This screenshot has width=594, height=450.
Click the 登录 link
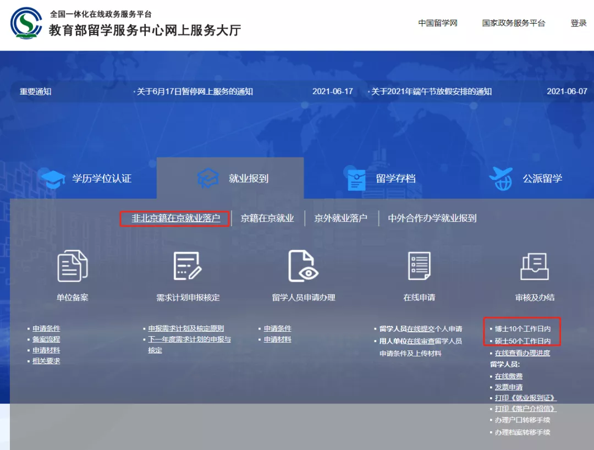pyautogui.click(x=578, y=24)
